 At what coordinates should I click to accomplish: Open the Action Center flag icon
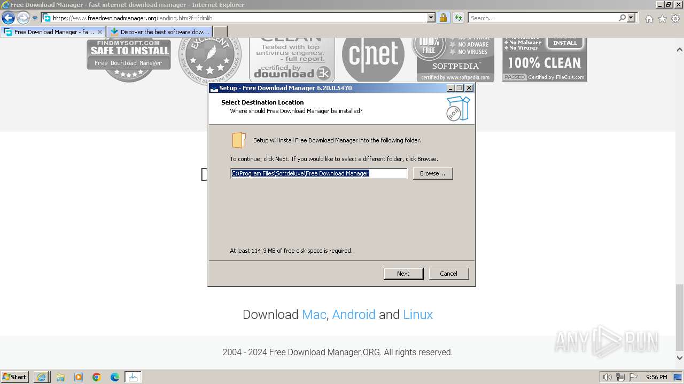point(633,377)
